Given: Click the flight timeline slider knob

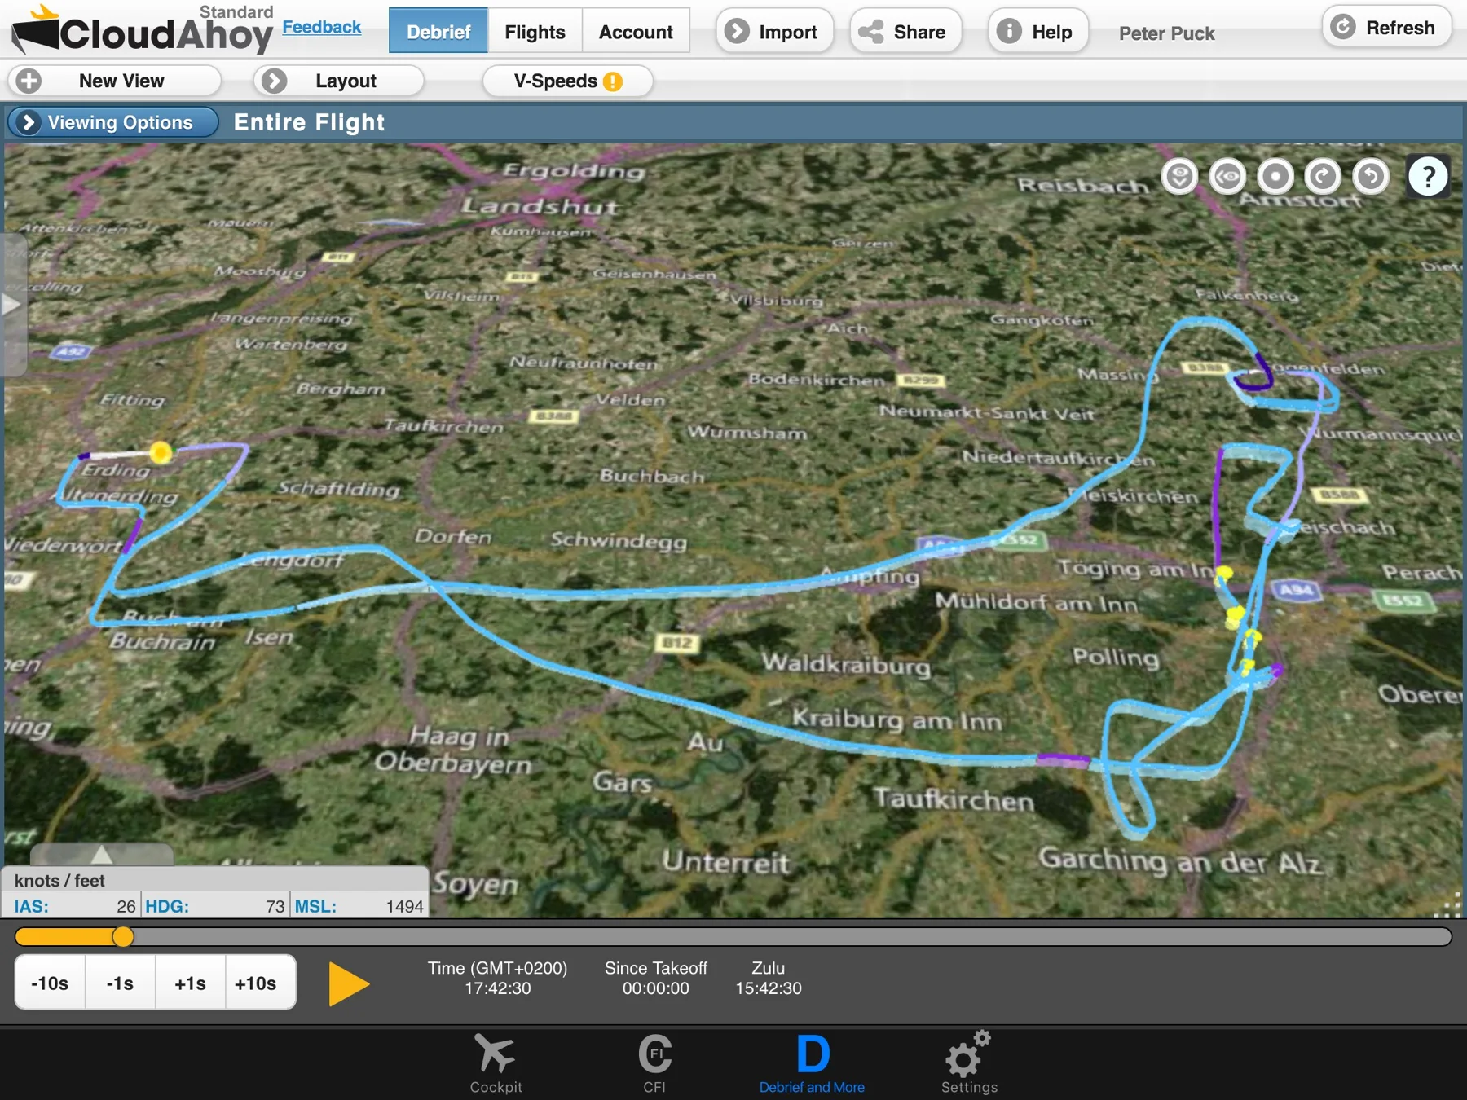Looking at the screenshot, I should [123, 937].
